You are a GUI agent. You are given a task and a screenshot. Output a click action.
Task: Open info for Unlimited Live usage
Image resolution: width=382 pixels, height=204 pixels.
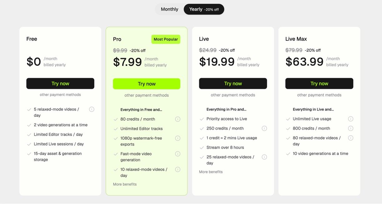350,119
